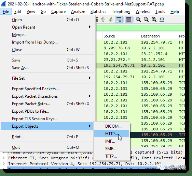The image size is (192, 176).
Task: Select DICOM... export option
Action: pos(112,126)
